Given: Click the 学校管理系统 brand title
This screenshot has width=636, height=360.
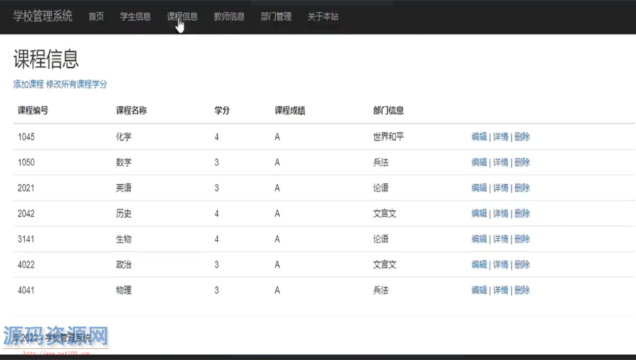Looking at the screenshot, I should click(x=43, y=16).
